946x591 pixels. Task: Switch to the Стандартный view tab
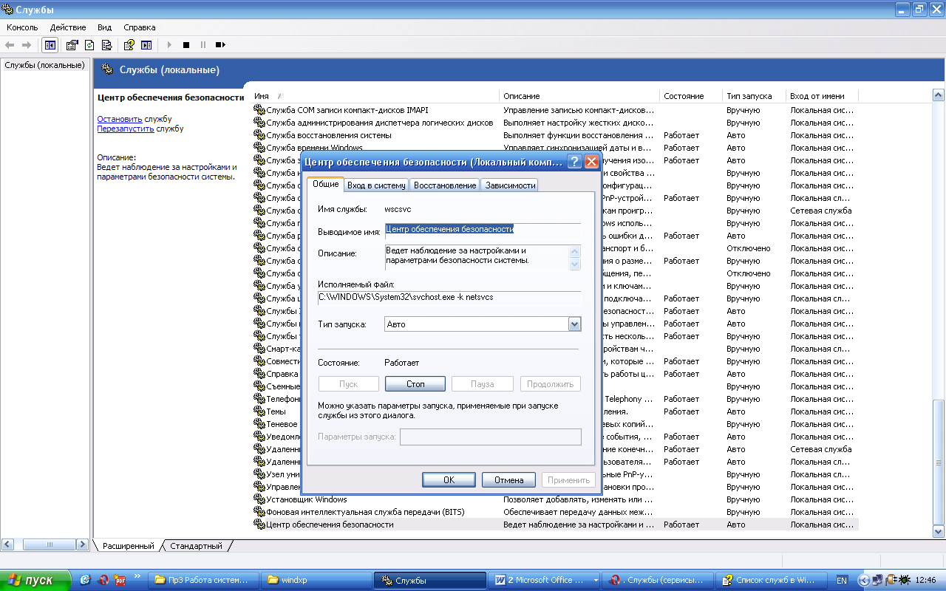[x=196, y=546]
